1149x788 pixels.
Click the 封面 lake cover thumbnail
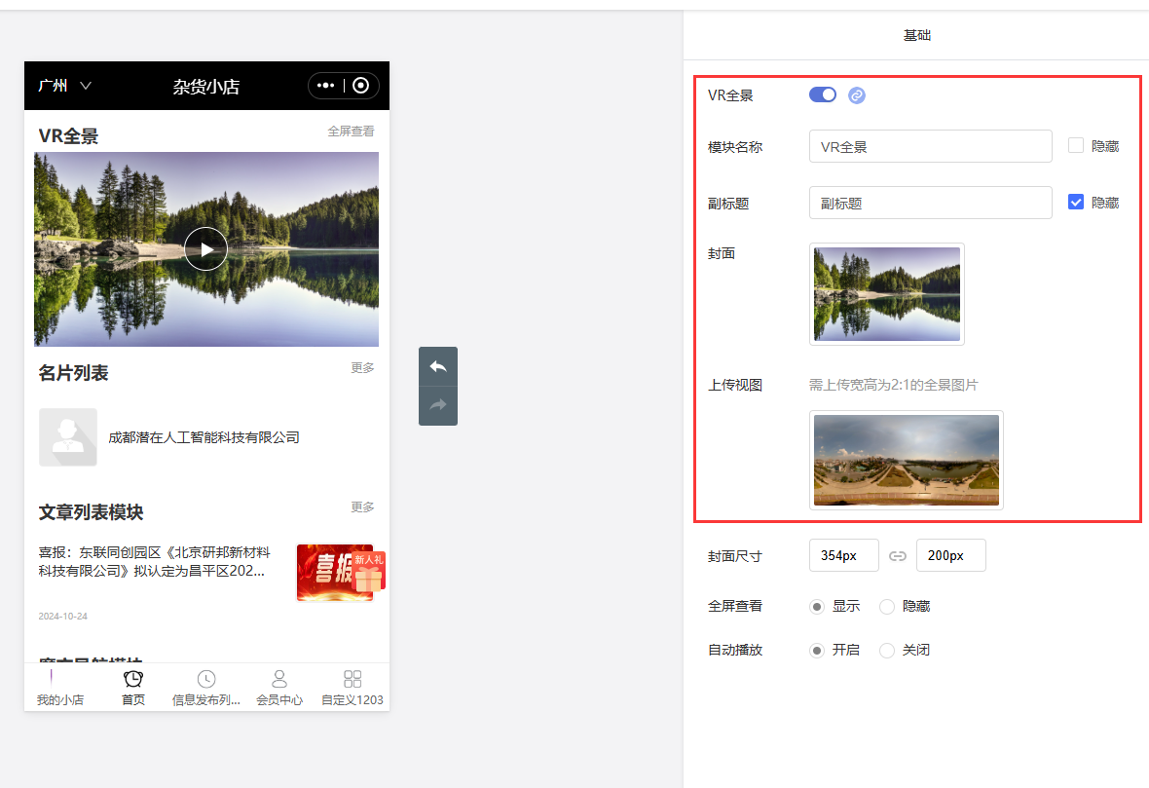click(887, 294)
